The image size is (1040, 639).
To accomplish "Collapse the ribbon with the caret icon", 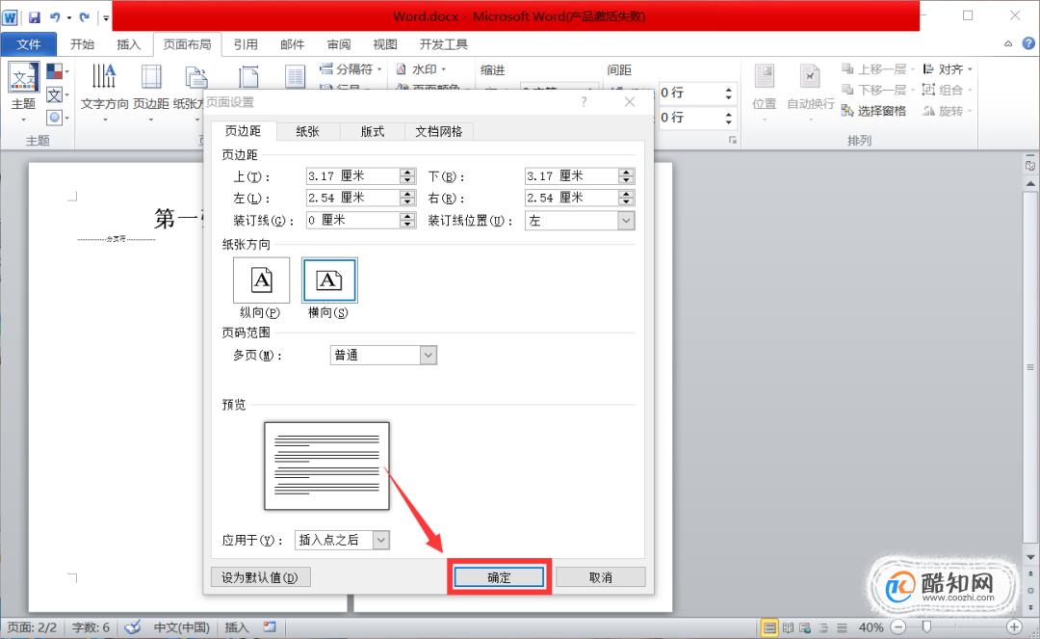I will [1008, 43].
